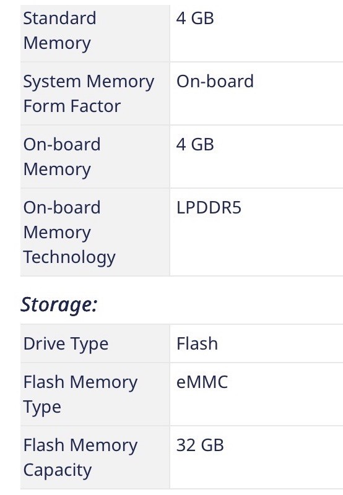Image resolution: width=343 pixels, height=495 pixels.
Task: Click the LPDDR5 value text
Action: coord(209,208)
